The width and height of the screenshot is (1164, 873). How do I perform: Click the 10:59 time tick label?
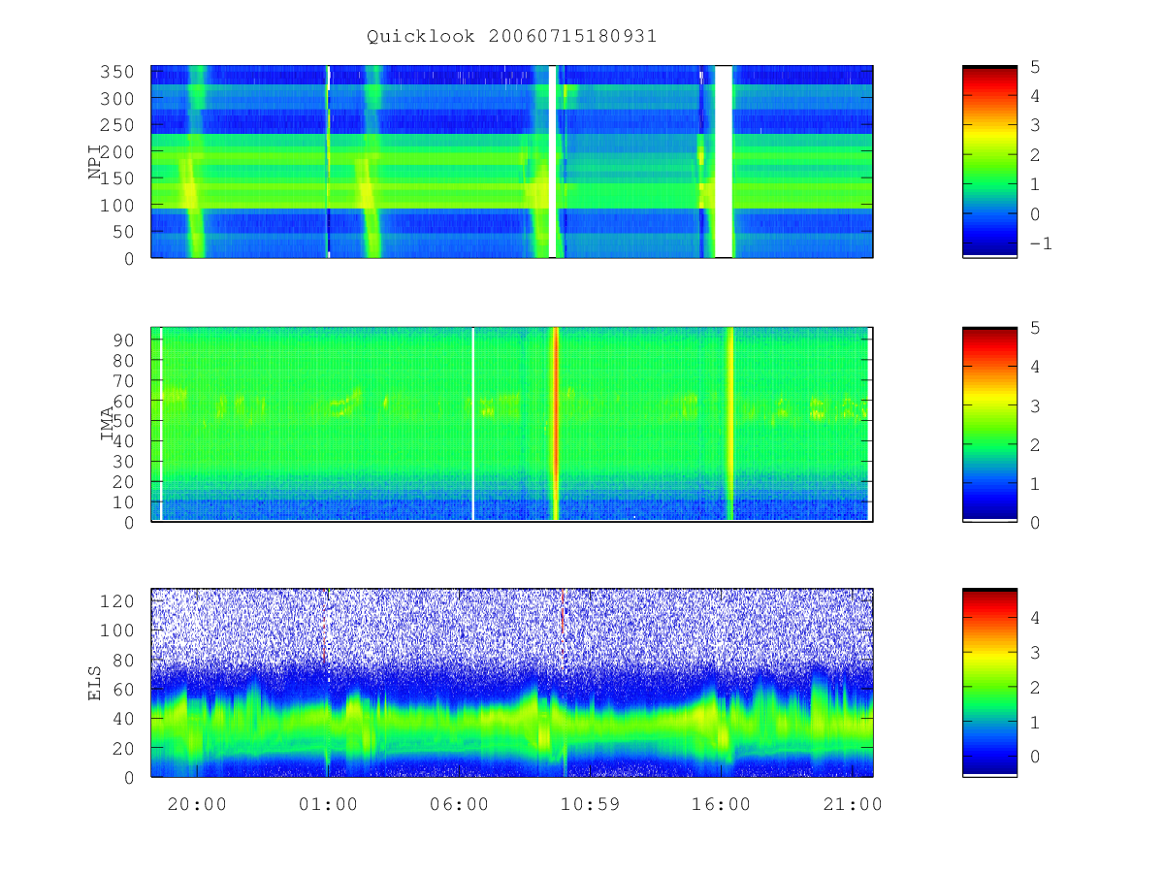590,804
